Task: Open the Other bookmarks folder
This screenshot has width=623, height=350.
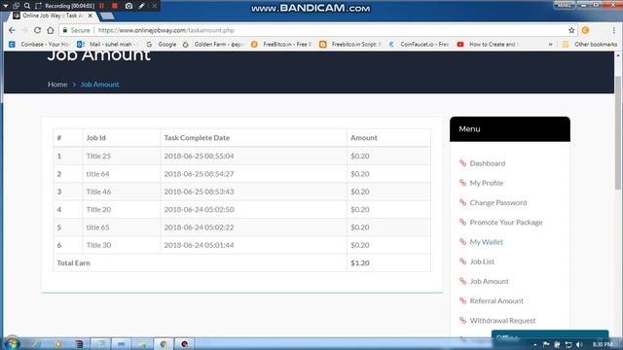Action: point(590,44)
